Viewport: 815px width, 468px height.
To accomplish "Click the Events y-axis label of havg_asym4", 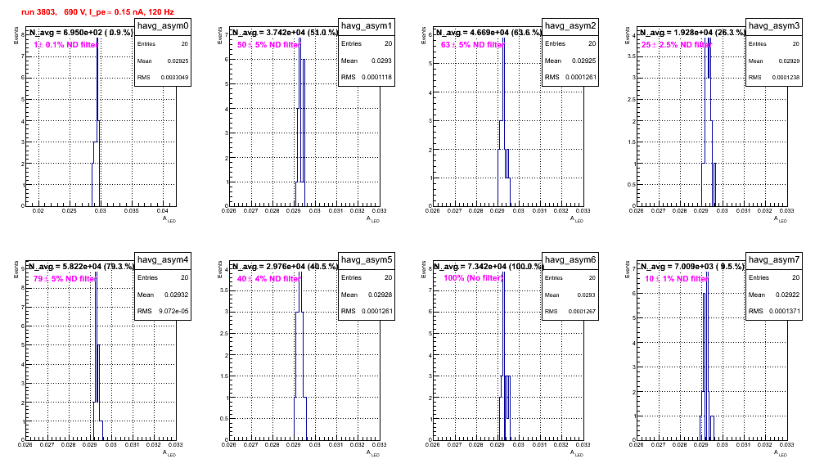I will coord(16,269).
